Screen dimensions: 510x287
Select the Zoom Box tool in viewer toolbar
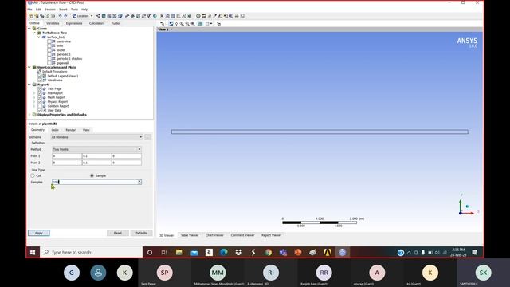tap(187, 23)
